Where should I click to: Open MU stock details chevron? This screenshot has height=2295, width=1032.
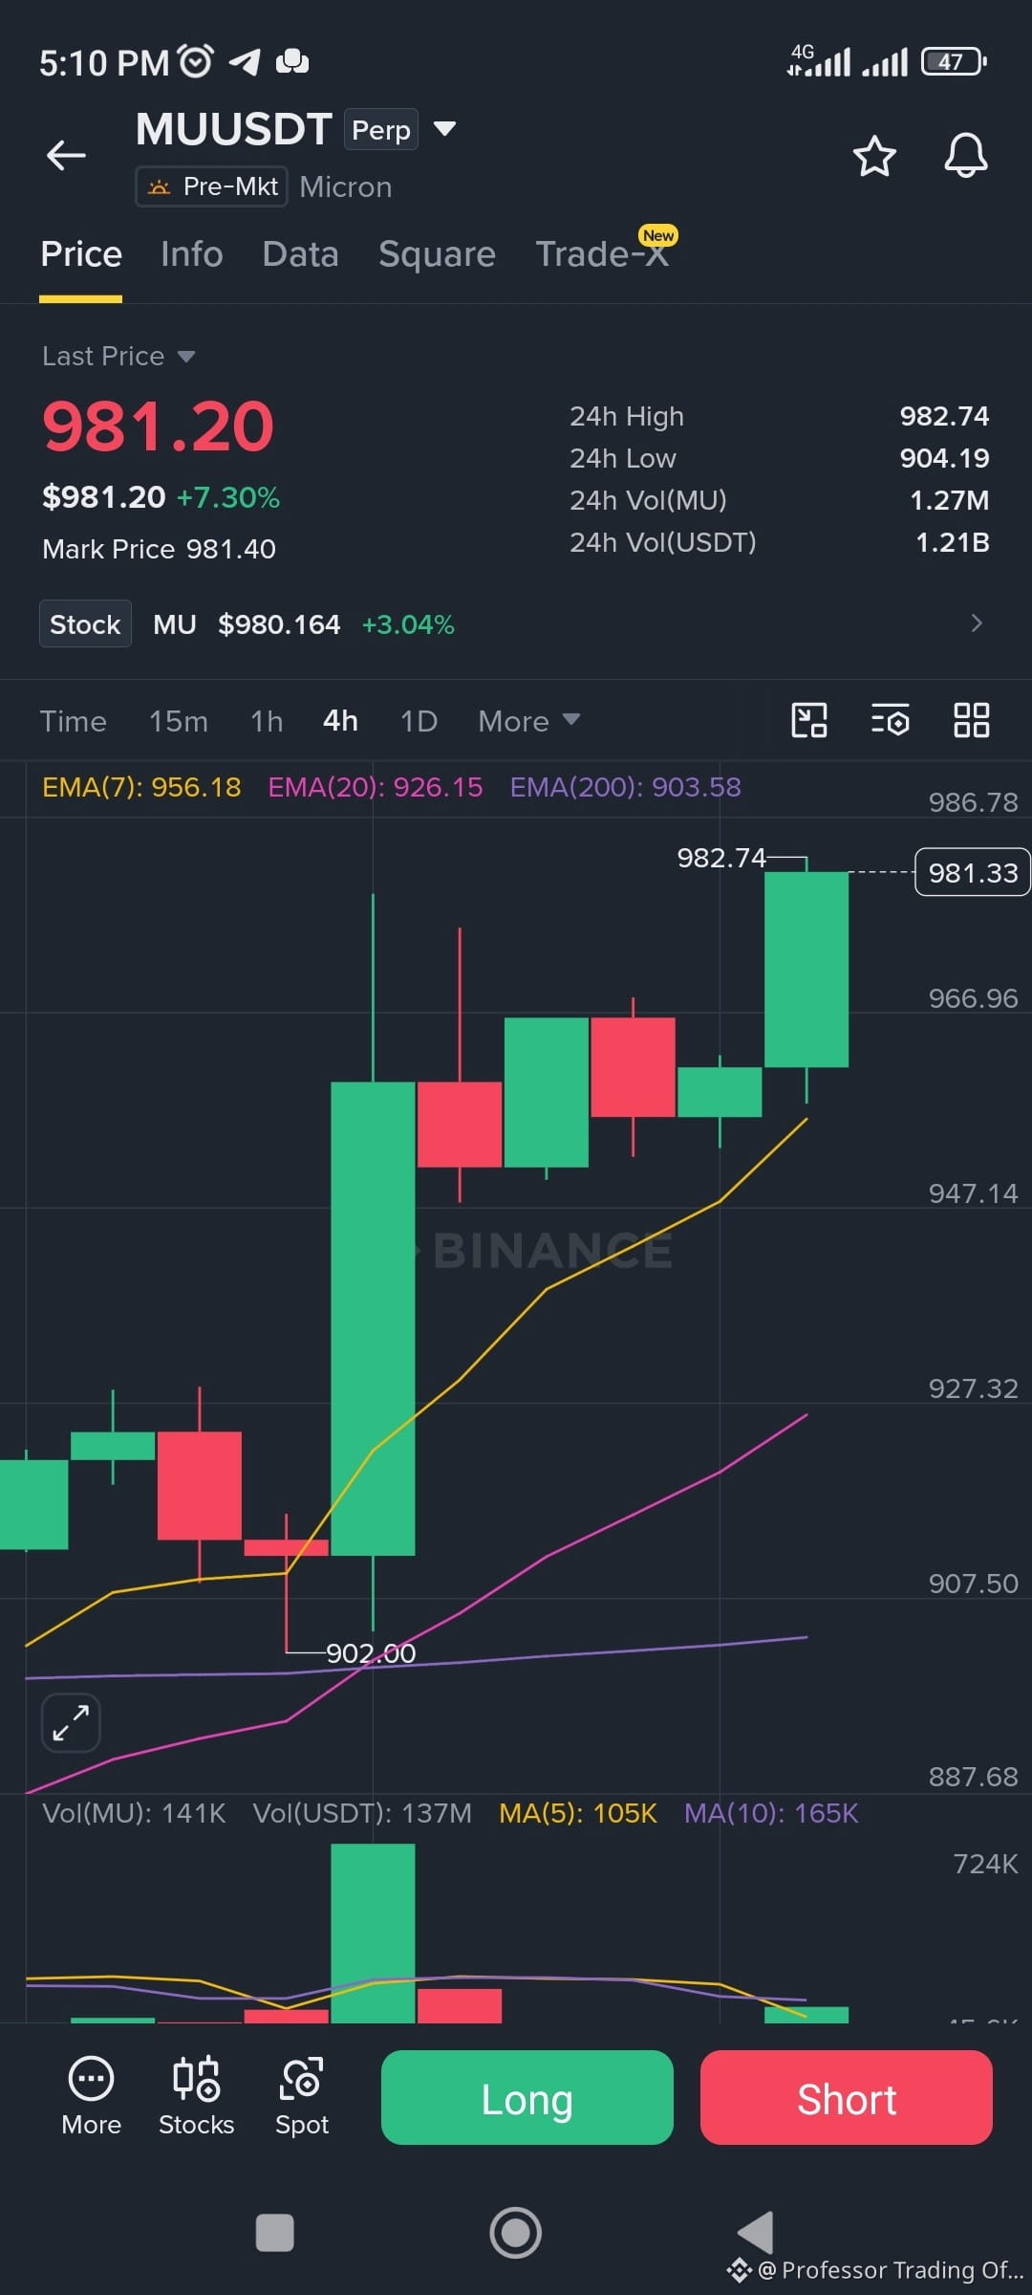coord(977,623)
